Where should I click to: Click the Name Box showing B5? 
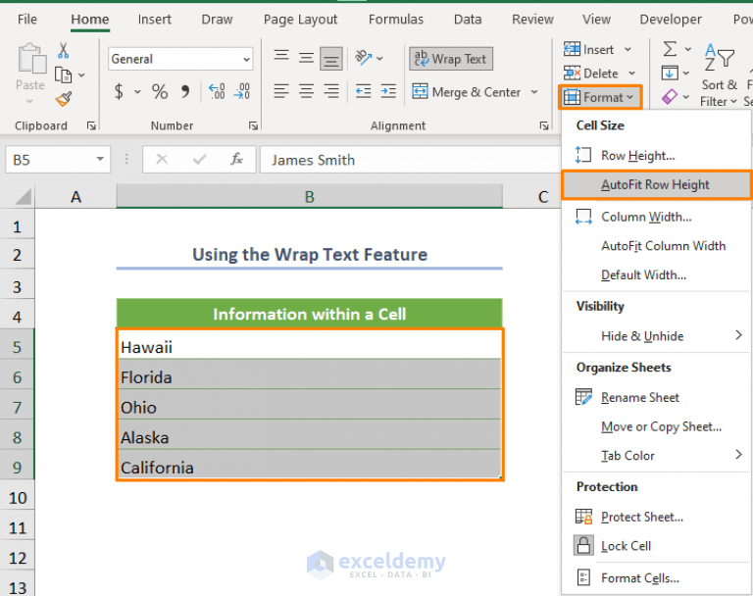[x=58, y=160]
